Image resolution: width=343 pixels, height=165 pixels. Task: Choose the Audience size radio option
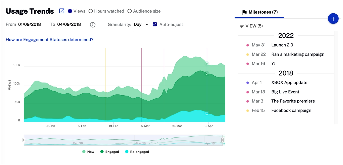(x=130, y=11)
